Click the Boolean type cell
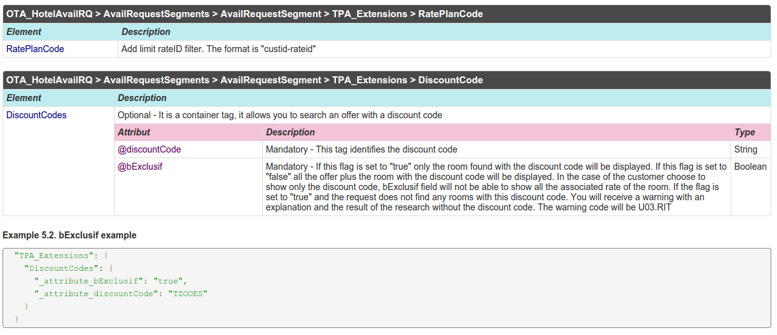The width and height of the screenshot is (777, 335). click(750, 167)
